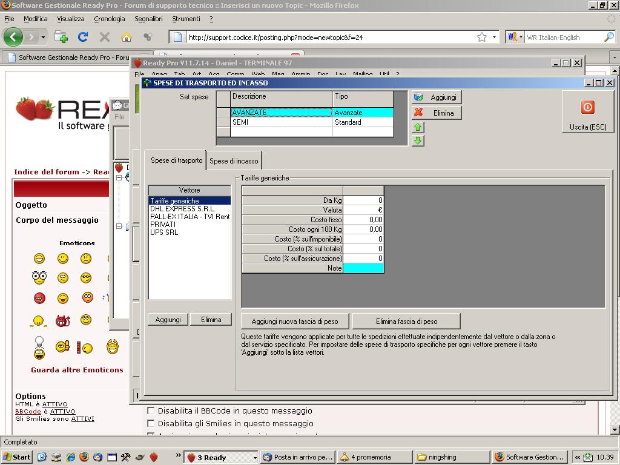Screen dimensions: 620x465
Task: Click the red X Elimina set button
Action: coord(437,113)
